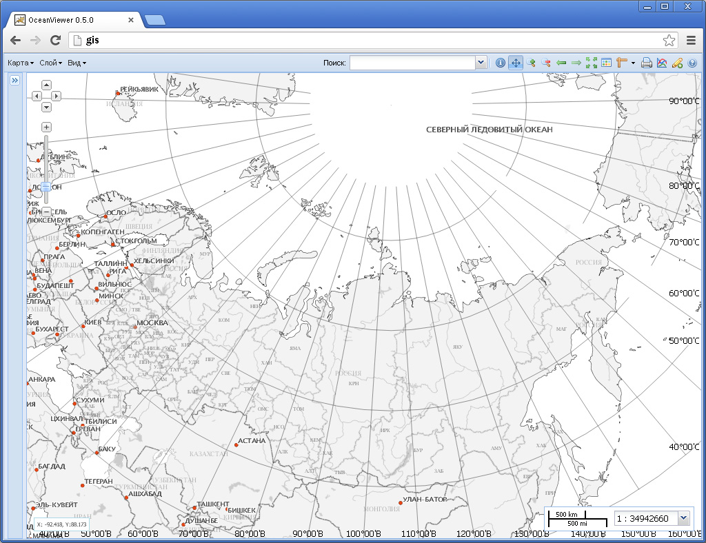Viewport: 706px width, 543px height.
Task: Reload the page in the browser
Action: click(x=55, y=40)
